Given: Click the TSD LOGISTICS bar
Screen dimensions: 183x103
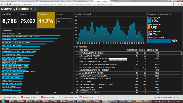Looking at the screenshot, I should pos(12,91).
